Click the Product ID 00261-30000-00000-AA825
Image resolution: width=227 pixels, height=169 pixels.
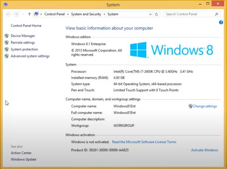coord(100,150)
